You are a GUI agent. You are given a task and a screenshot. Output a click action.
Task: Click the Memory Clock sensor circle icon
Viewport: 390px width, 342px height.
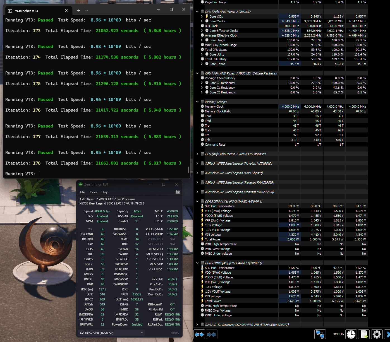click(202, 107)
